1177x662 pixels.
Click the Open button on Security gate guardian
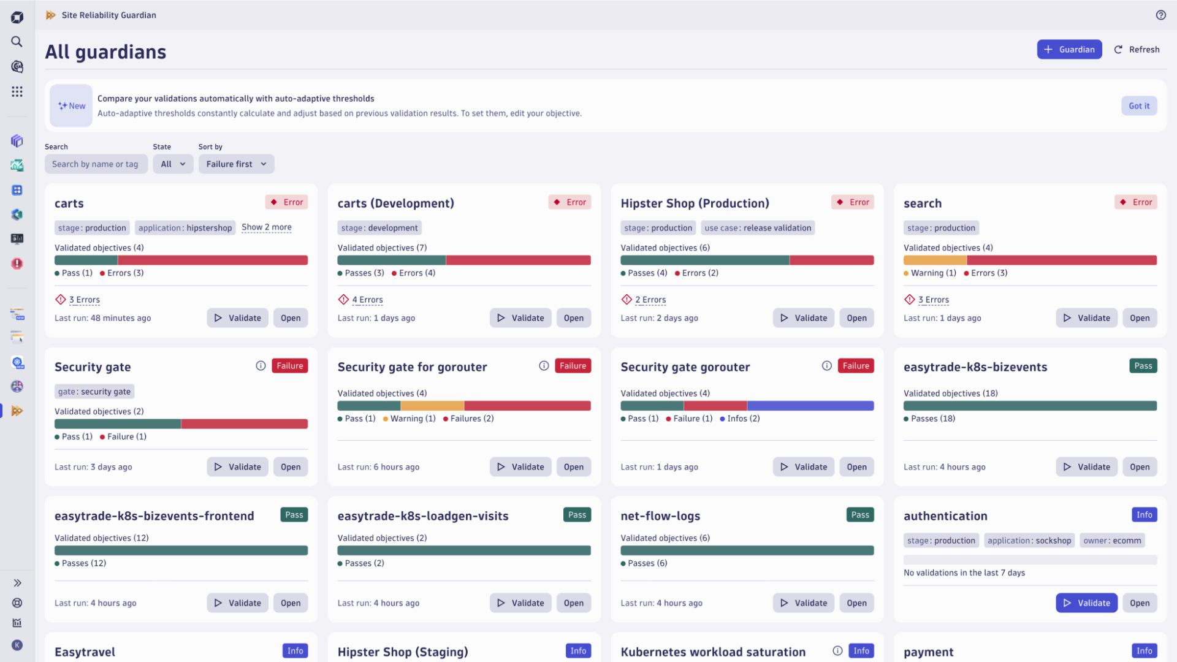290,466
